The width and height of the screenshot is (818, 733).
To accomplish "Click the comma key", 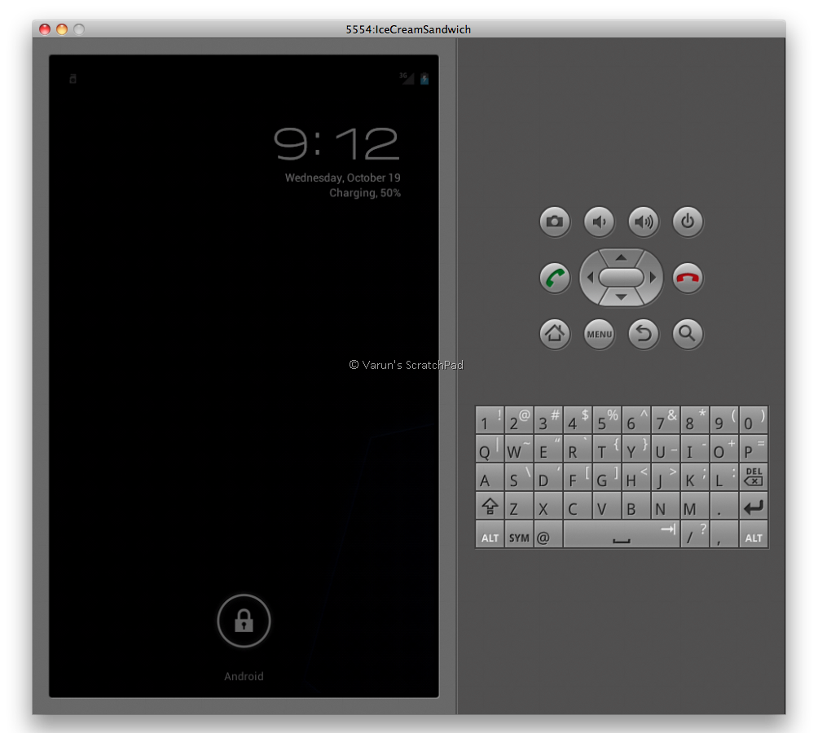I will tap(724, 534).
